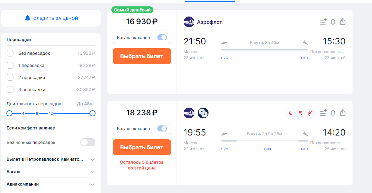Add first ticket to favorites list icon
This screenshot has width=372, height=193.
click(x=323, y=22)
